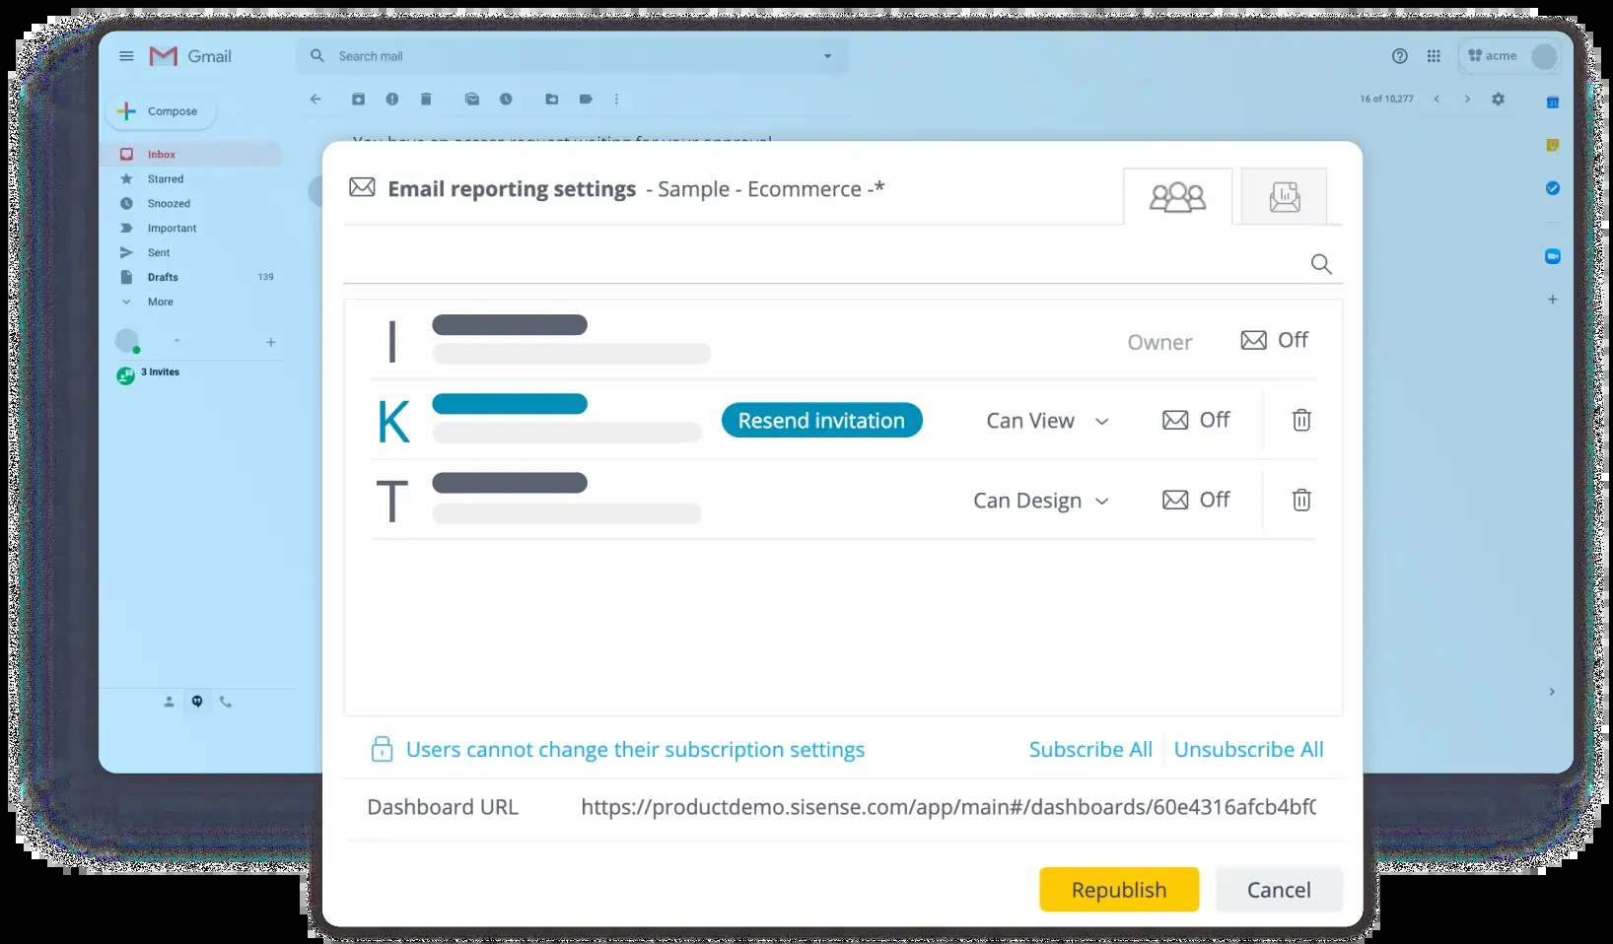Delete user K with trash icon

pos(1301,421)
